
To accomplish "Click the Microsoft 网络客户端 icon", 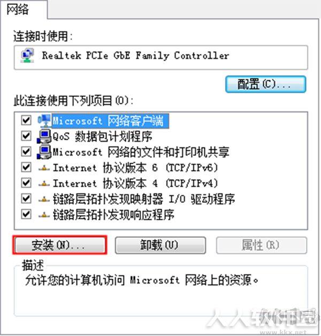I will point(44,121).
